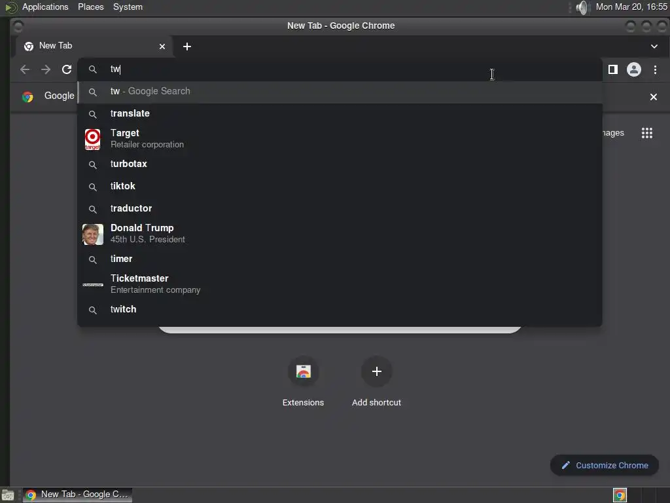670x503 pixels.
Task: Open the Applications menu
Action: (x=45, y=7)
